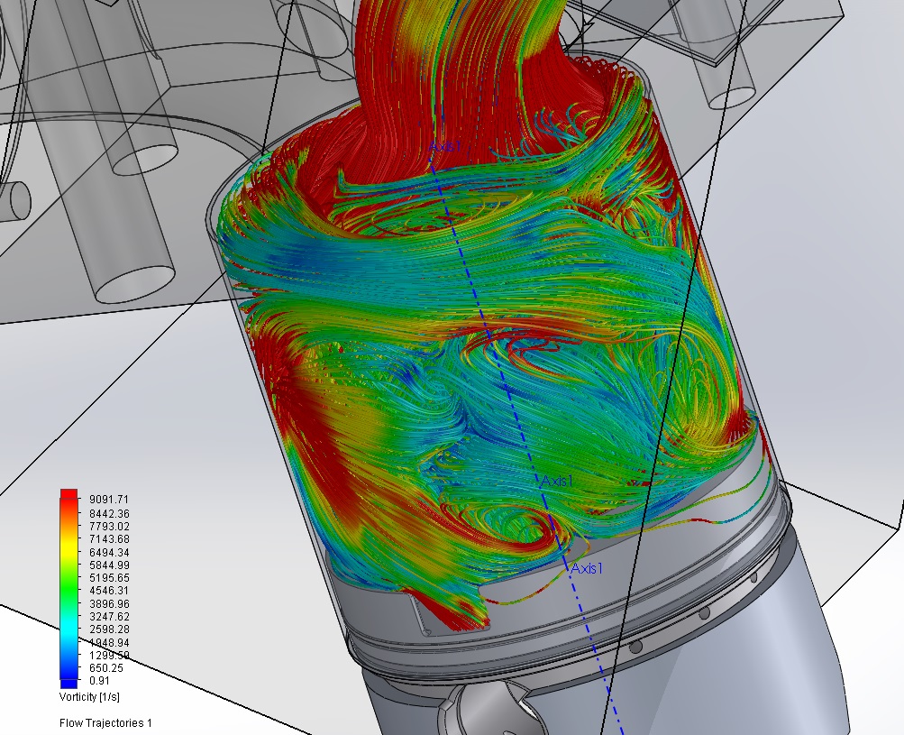Image resolution: width=904 pixels, height=735 pixels.
Task: Click the legend value 5195.65
Action: point(109,578)
